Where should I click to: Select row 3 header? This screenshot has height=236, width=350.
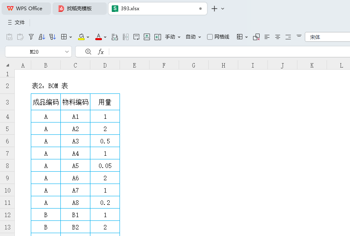7,102
